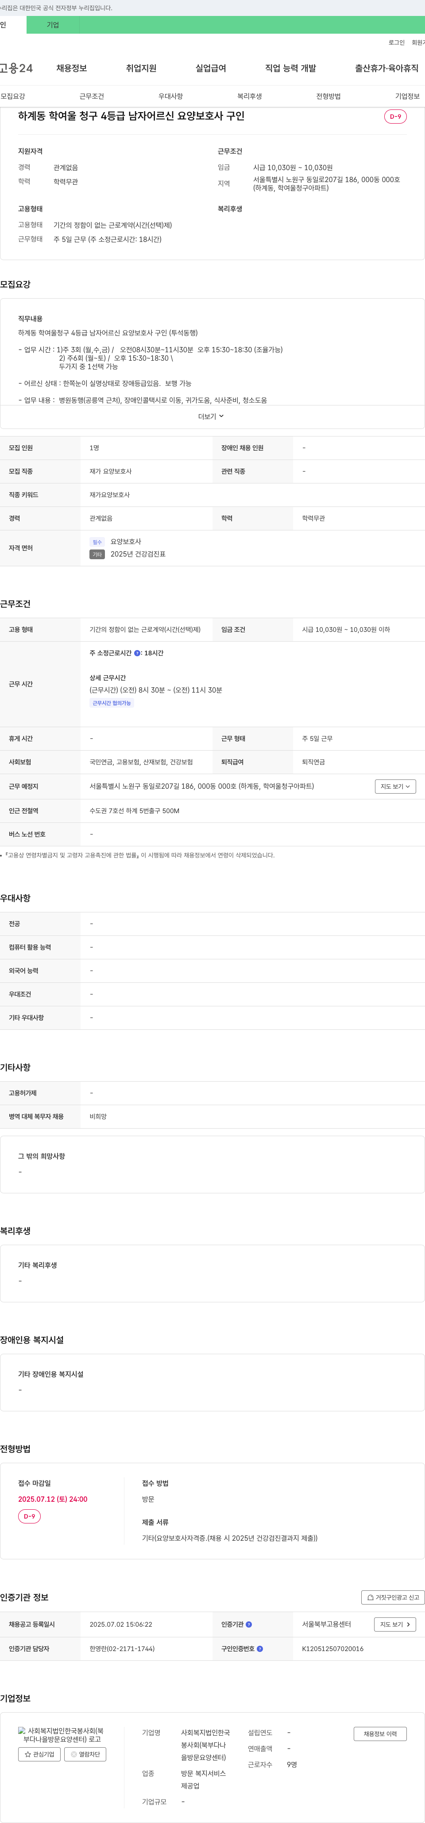Viewport: 425px width, 1823px height.
Task: Click the D-9 badge beside job title
Action: point(395,117)
